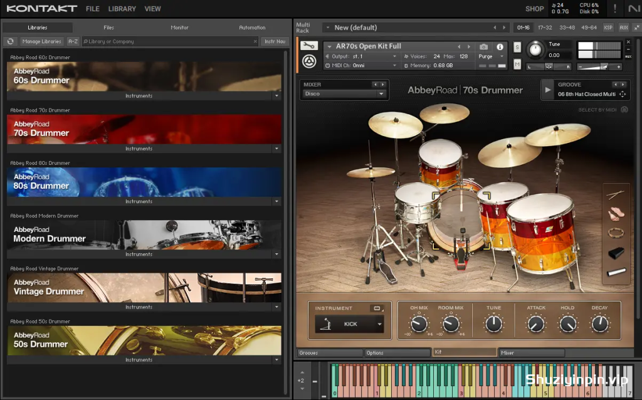Viewport: 642px width, 400px height.
Task: Click the pan center icon
Action: point(549,66)
